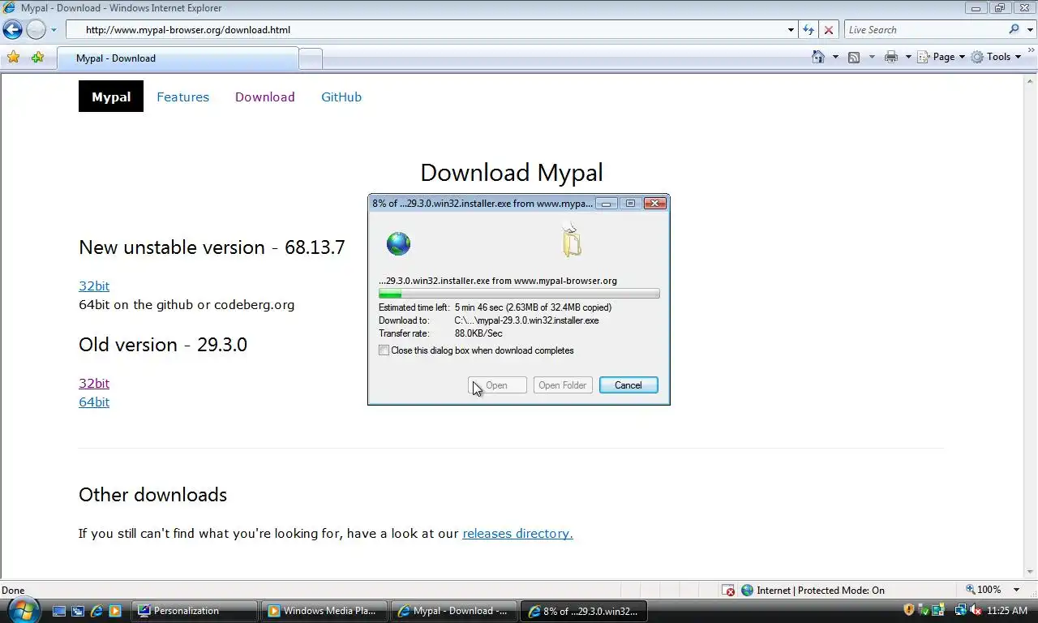Click the Home icon in command bar
Image resolution: width=1038 pixels, height=623 pixels.
click(818, 57)
